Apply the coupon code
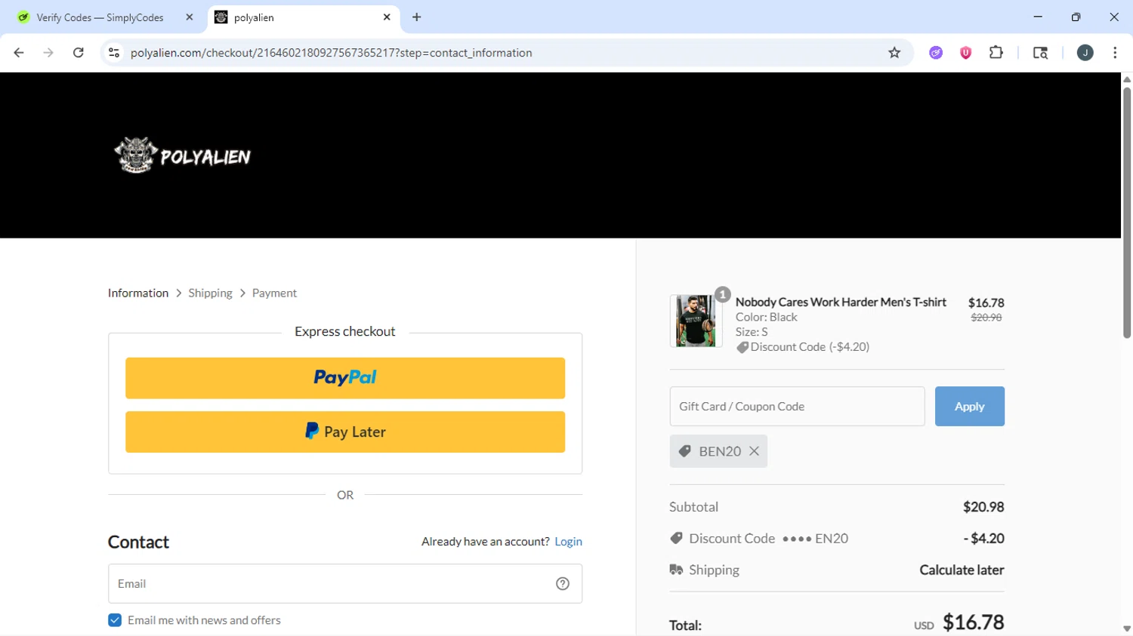The image size is (1133, 636). (970, 406)
